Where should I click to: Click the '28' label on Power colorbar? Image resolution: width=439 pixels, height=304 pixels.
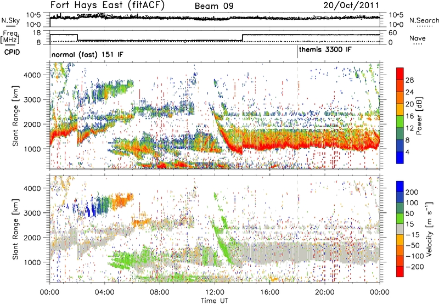click(409, 80)
